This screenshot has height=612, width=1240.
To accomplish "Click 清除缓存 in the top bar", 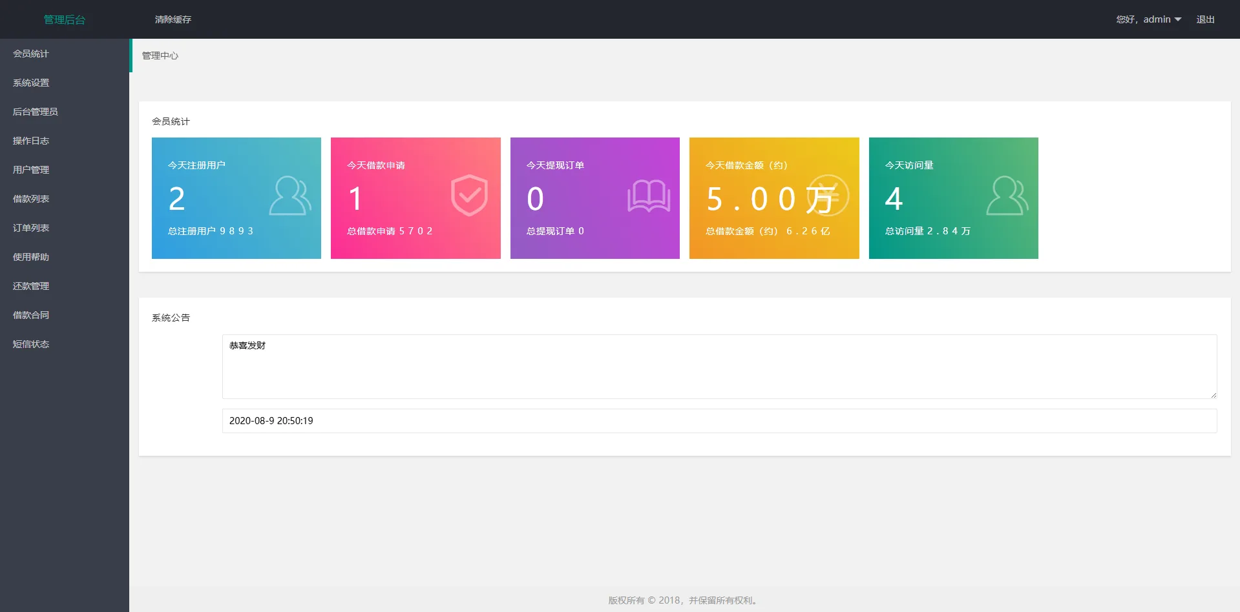I will [x=173, y=19].
